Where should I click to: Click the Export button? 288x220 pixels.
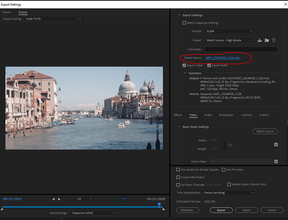[x=247, y=210]
